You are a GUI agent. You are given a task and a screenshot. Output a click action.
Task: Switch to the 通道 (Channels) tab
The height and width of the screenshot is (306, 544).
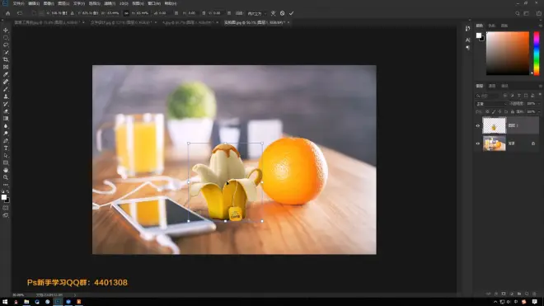(x=492, y=86)
